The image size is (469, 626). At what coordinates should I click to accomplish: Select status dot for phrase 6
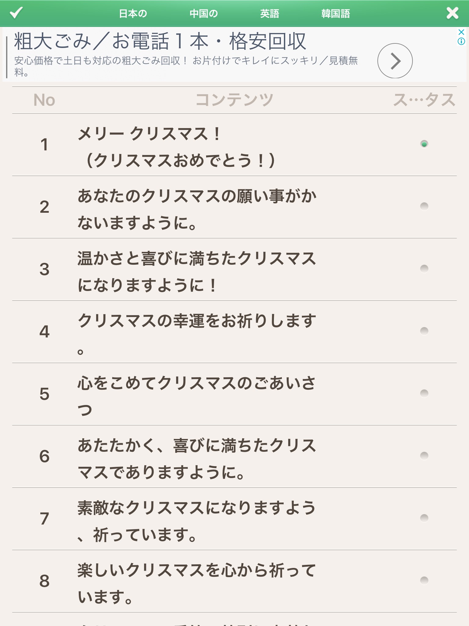tap(424, 456)
